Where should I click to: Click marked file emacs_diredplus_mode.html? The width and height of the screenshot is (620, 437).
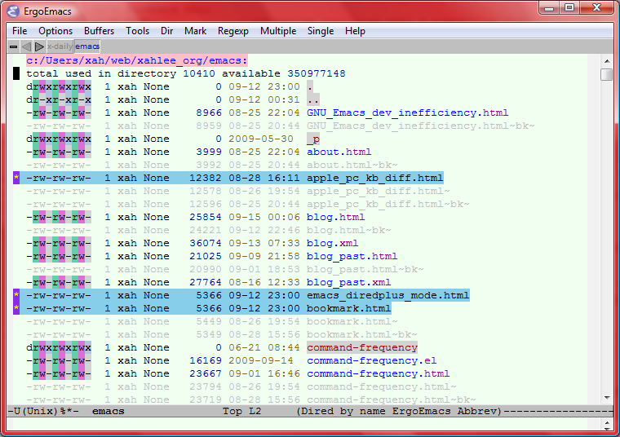387,295
